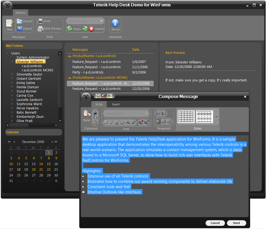Go to the next month in calendar
Image resolution: width=267 pixels, height=229 pixels.
point(52,142)
